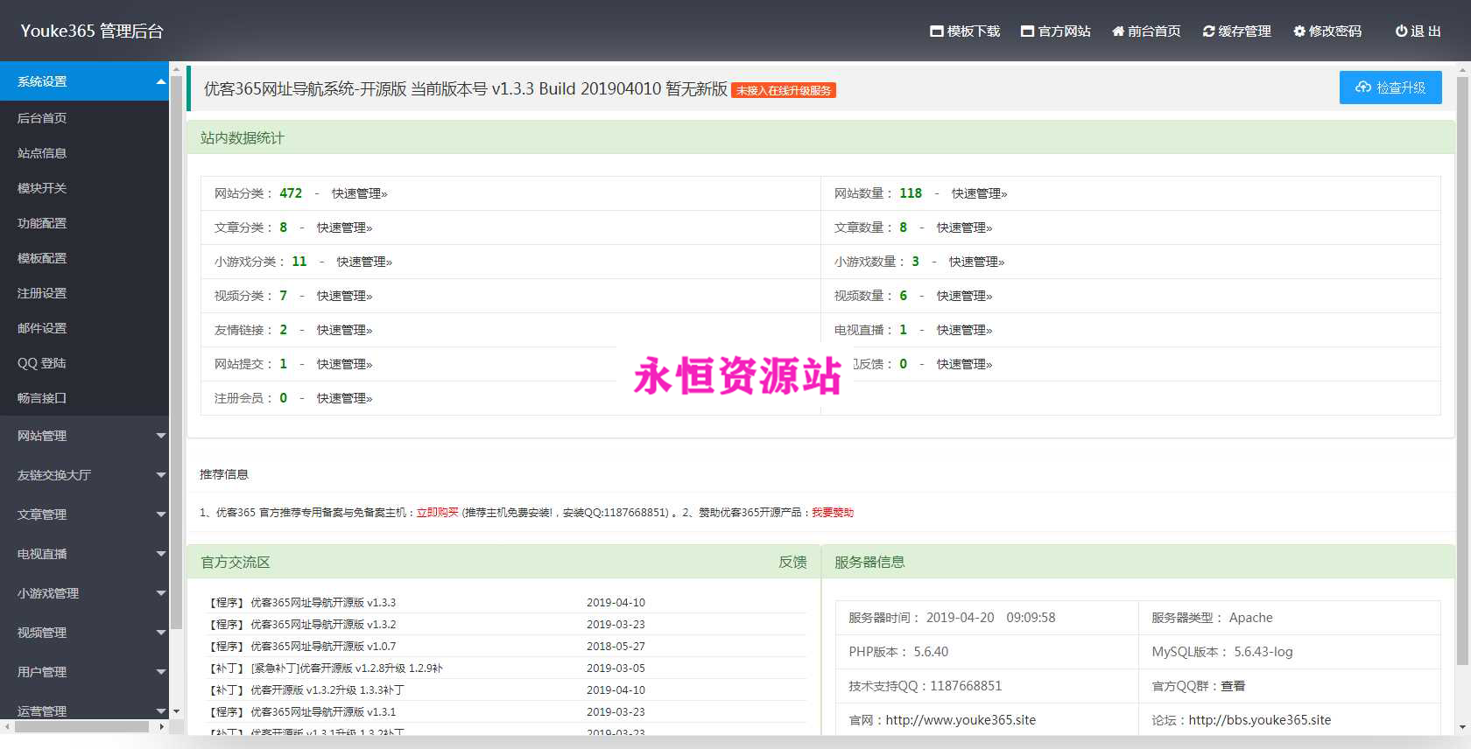Image resolution: width=1471 pixels, height=749 pixels.
Task: Click the cloud icon on 检查升级 button
Action: 1363,87
